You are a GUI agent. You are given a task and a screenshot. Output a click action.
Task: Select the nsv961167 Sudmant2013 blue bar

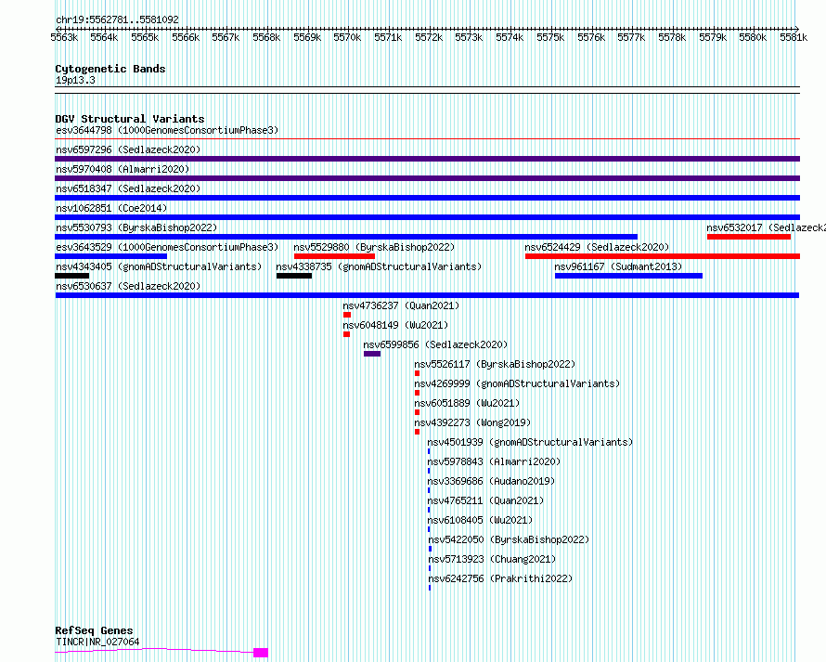[x=628, y=276]
